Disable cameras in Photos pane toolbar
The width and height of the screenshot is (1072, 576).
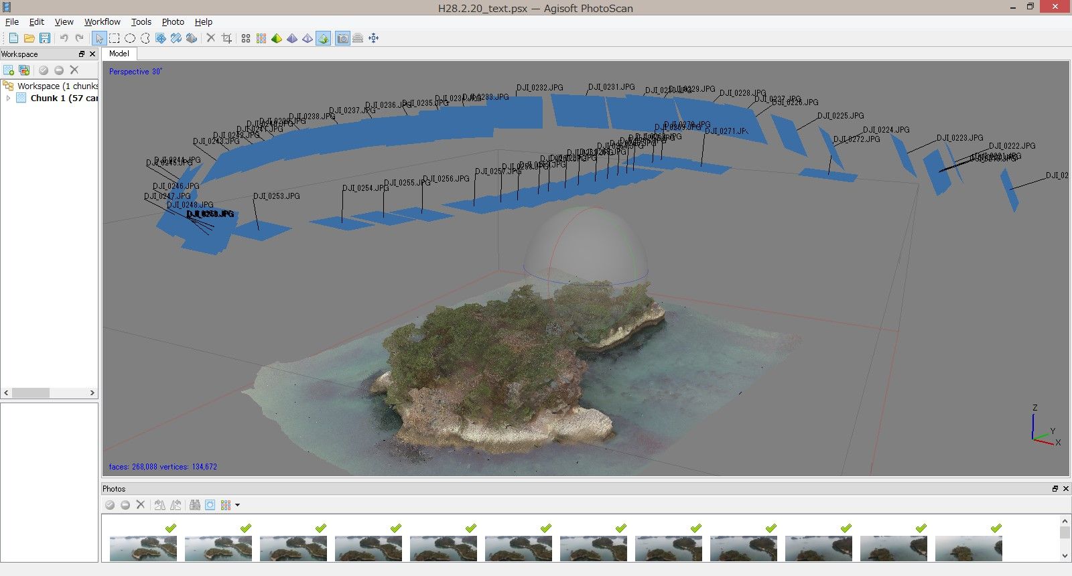125,505
